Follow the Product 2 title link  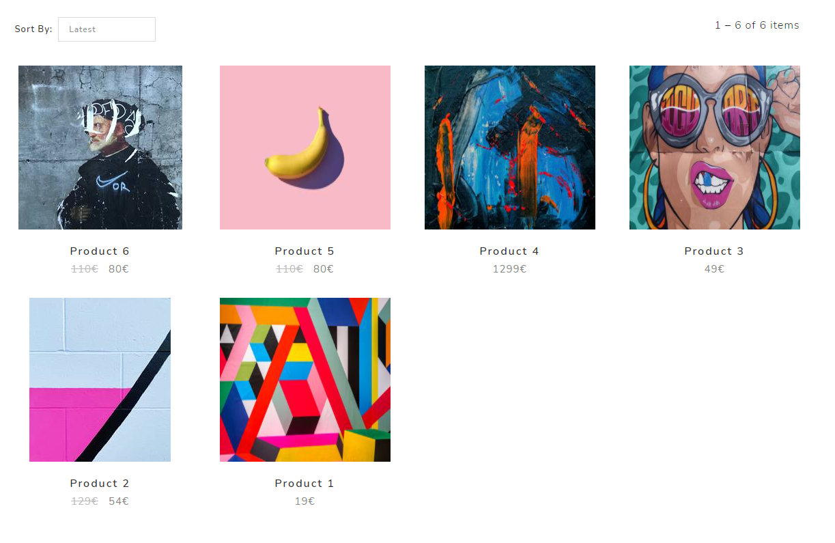100,484
